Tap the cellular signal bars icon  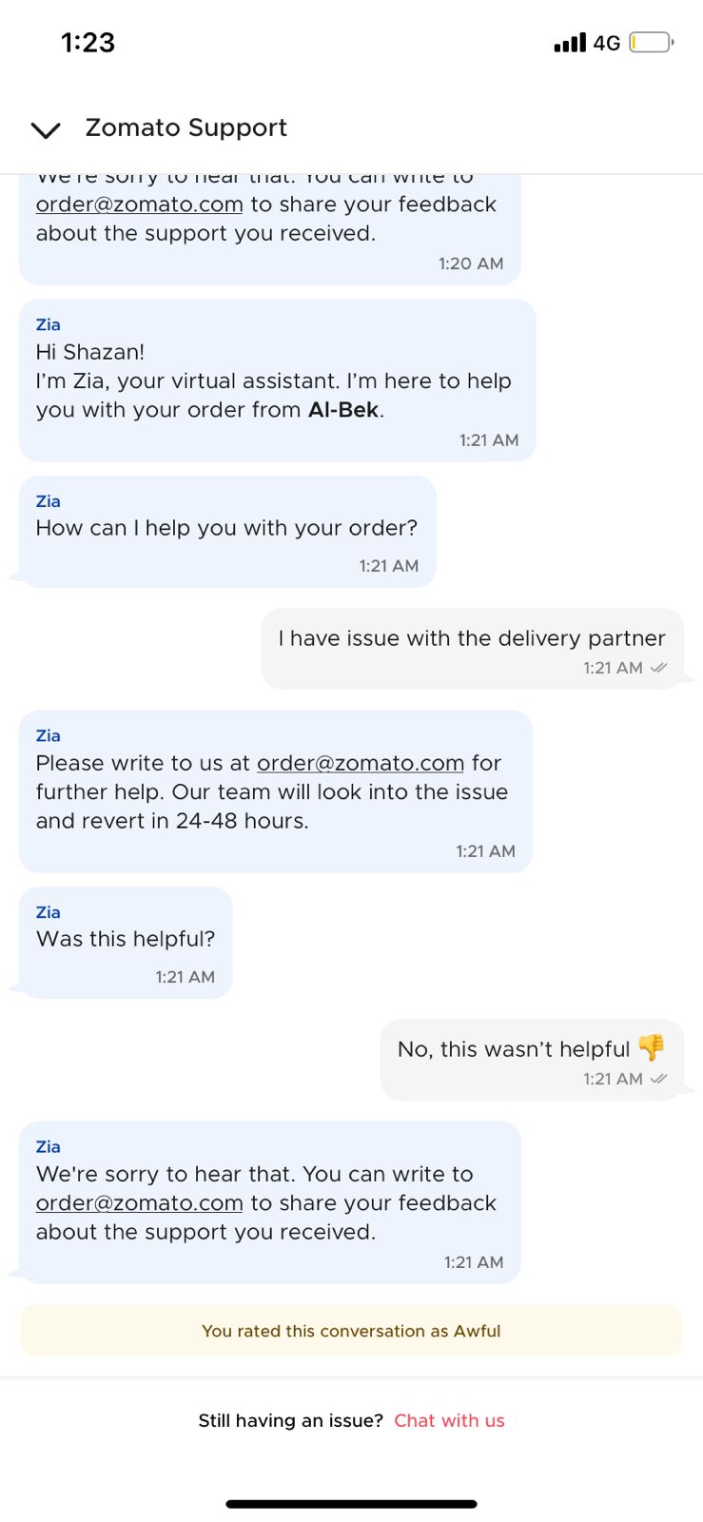(570, 43)
